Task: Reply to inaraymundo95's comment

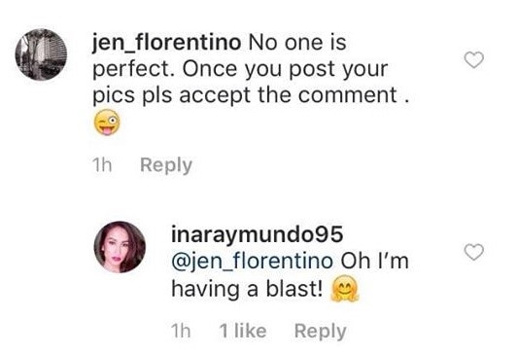Action: click(x=320, y=331)
